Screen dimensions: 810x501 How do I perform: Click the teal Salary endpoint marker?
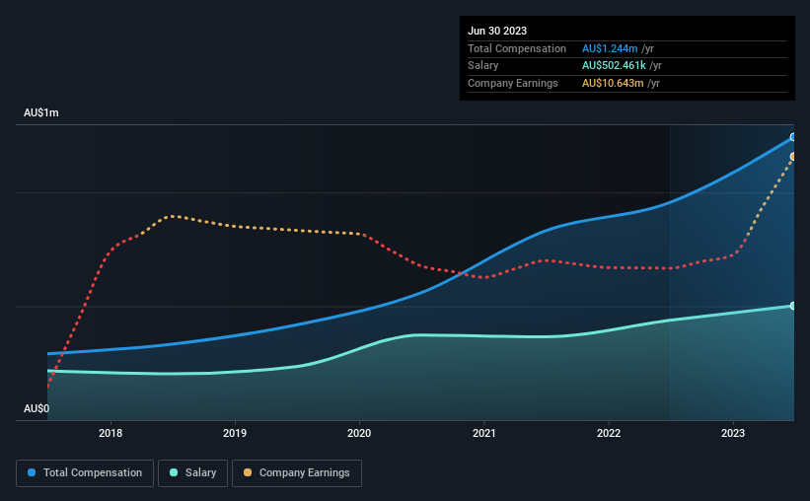pos(793,306)
